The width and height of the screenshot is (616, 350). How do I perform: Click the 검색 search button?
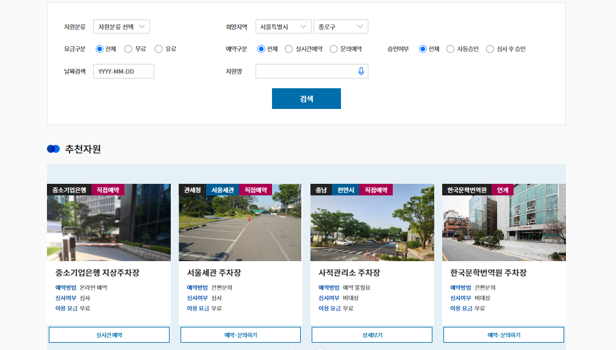[306, 99]
